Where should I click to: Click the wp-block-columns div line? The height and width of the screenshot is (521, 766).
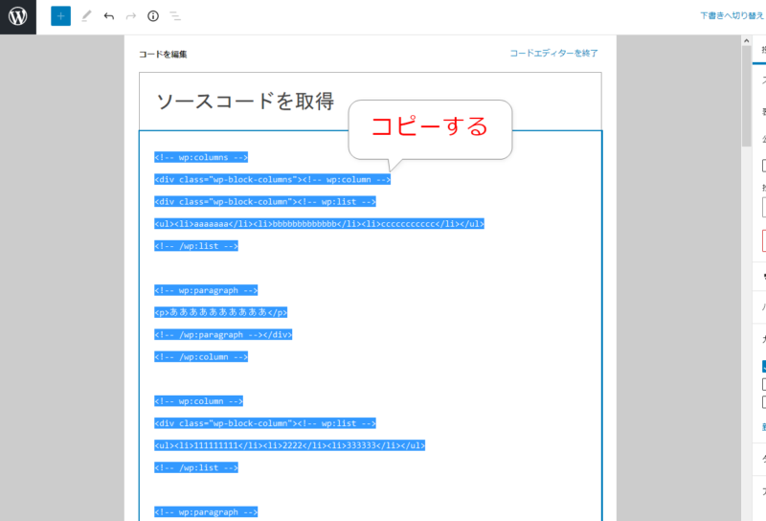[273, 179]
